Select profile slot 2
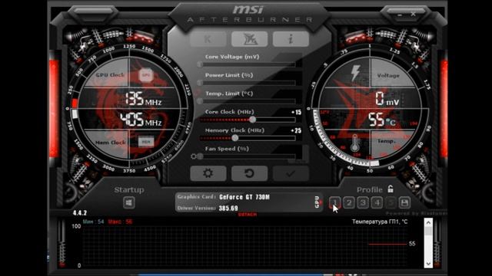Screen dimensions: 492x276 click(x=349, y=202)
